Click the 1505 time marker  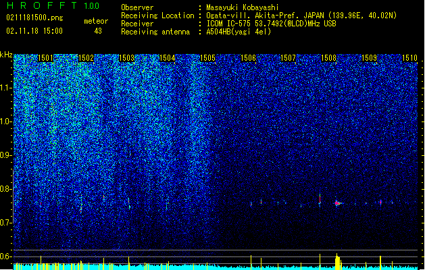coord(207,58)
